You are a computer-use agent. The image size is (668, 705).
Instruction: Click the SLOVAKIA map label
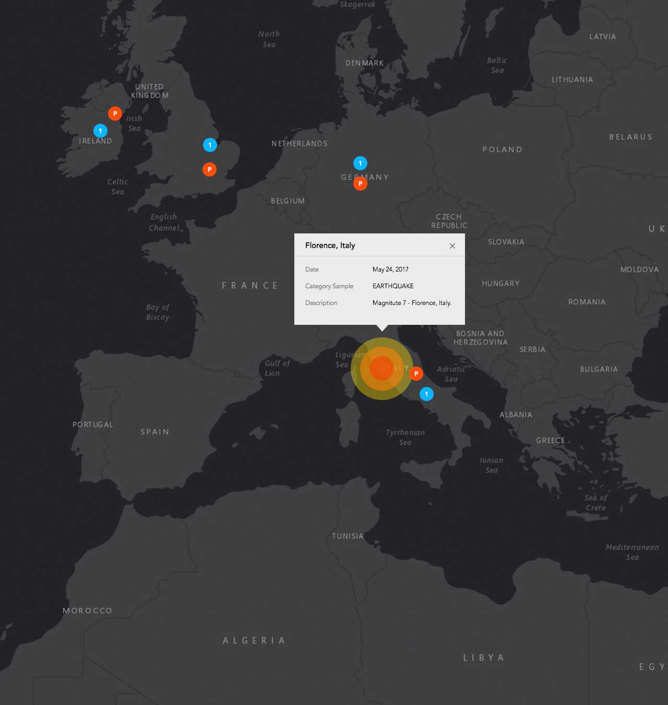coord(506,242)
